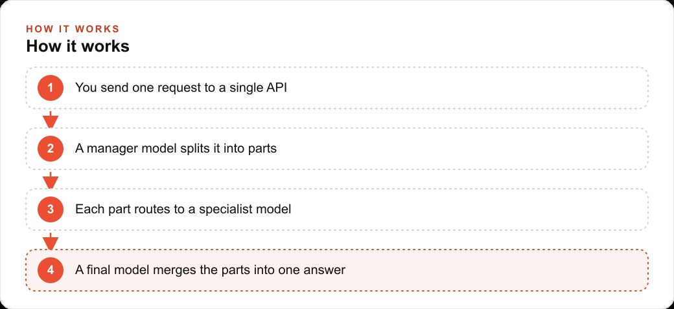
Task: Click the number 1 step circle
Action: [51, 88]
